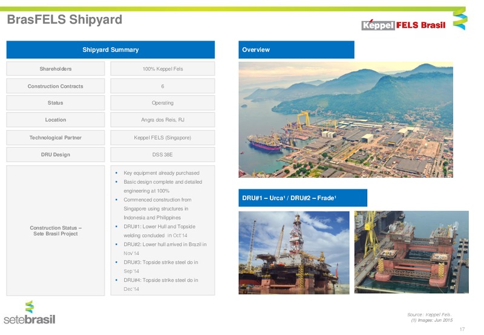This screenshot has height=335, width=484.
Task: Open the DRU#2 Frade hull photo
Action: click(x=411, y=252)
